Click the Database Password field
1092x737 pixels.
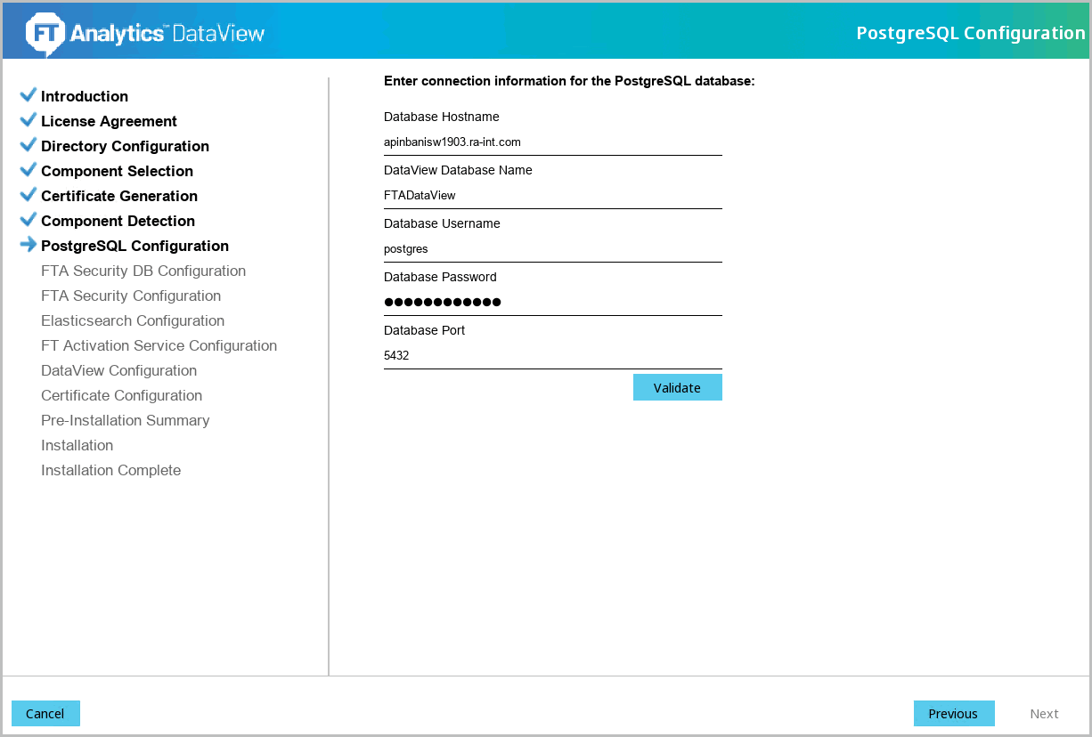(552, 303)
